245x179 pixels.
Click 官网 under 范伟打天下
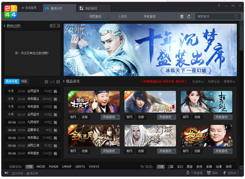click(73, 117)
